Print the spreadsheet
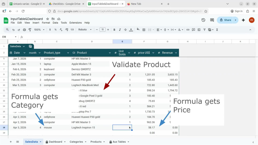Viewport: 258px width, 145px height. [24, 30]
